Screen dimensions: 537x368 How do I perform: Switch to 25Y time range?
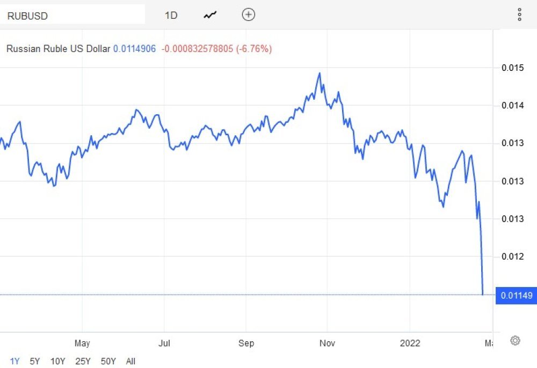click(x=83, y=361)
